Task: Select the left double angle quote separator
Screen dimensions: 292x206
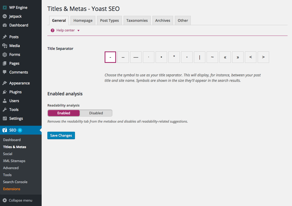Action: click(x=225, y=57)
